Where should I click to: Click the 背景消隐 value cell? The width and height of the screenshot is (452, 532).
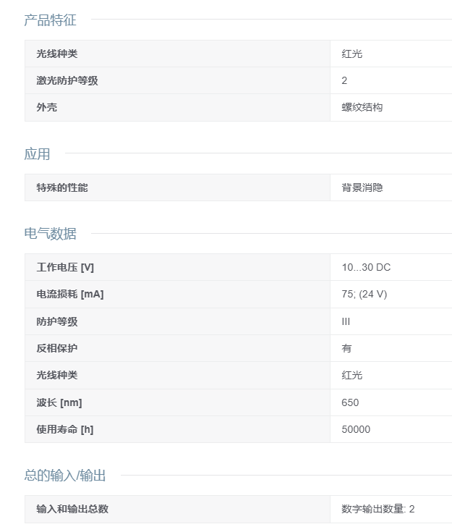tap(362, 187)
